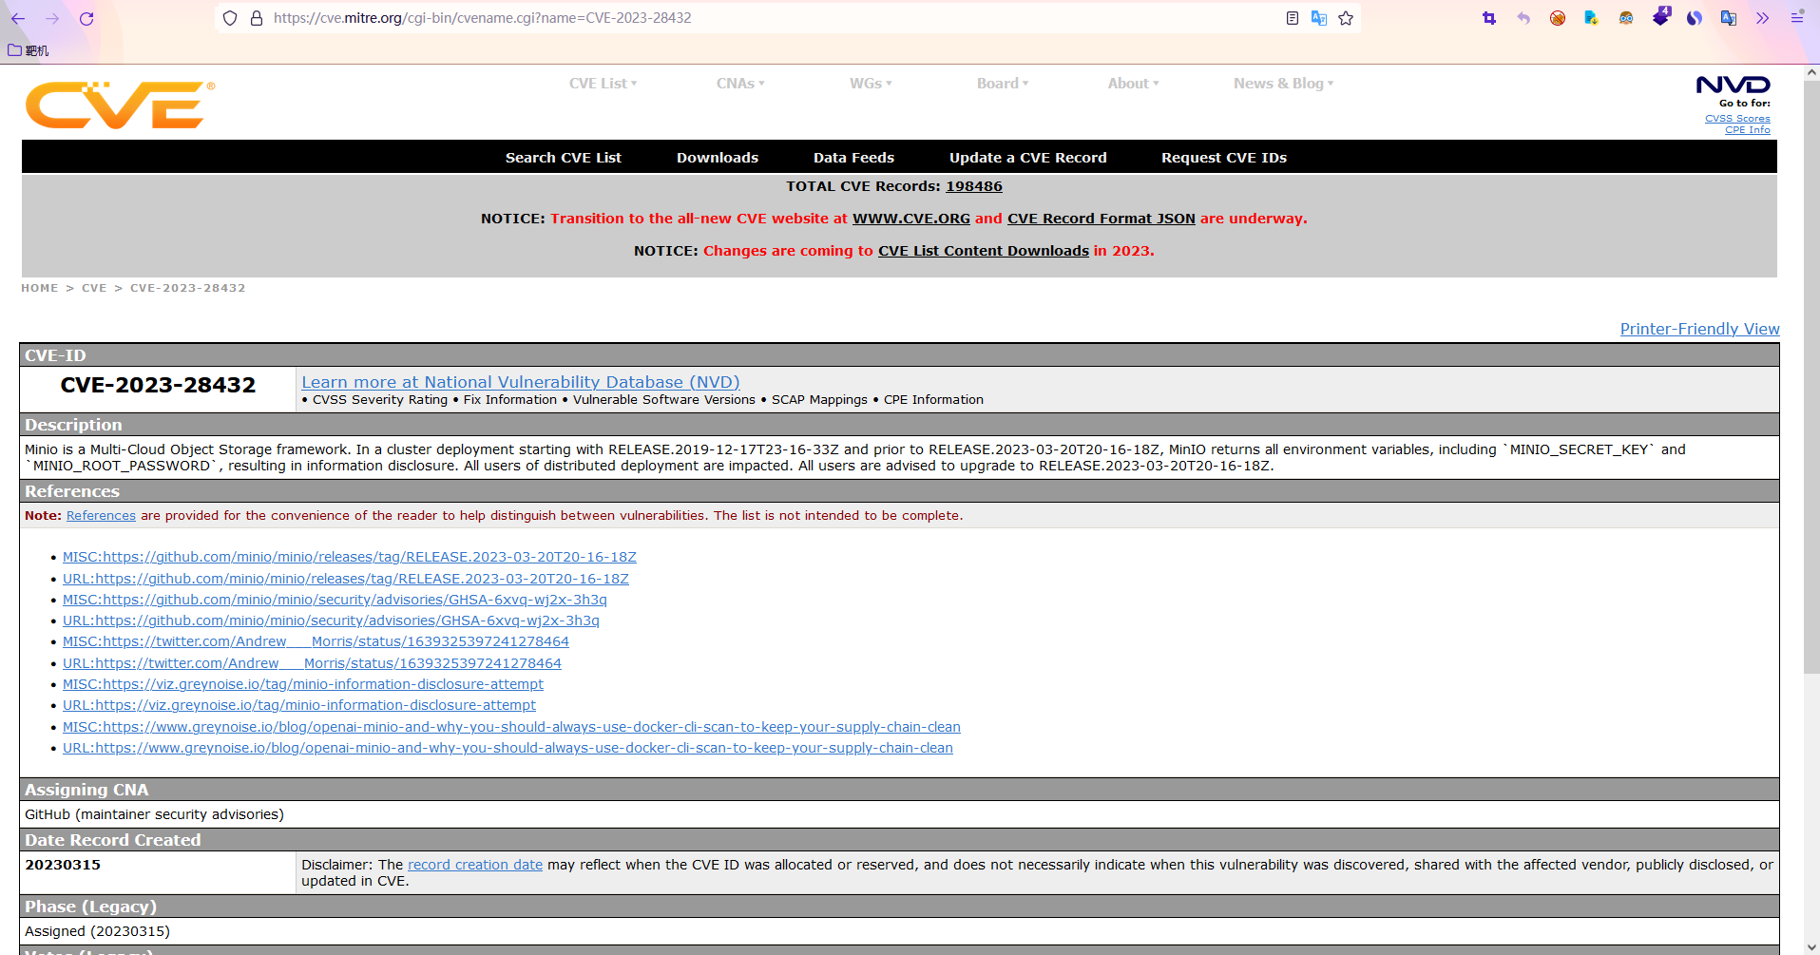Click the stacked layers extension with badge 4
Image resolution: width=1820 pixels, height=955 pixels.
[1660, 16]
